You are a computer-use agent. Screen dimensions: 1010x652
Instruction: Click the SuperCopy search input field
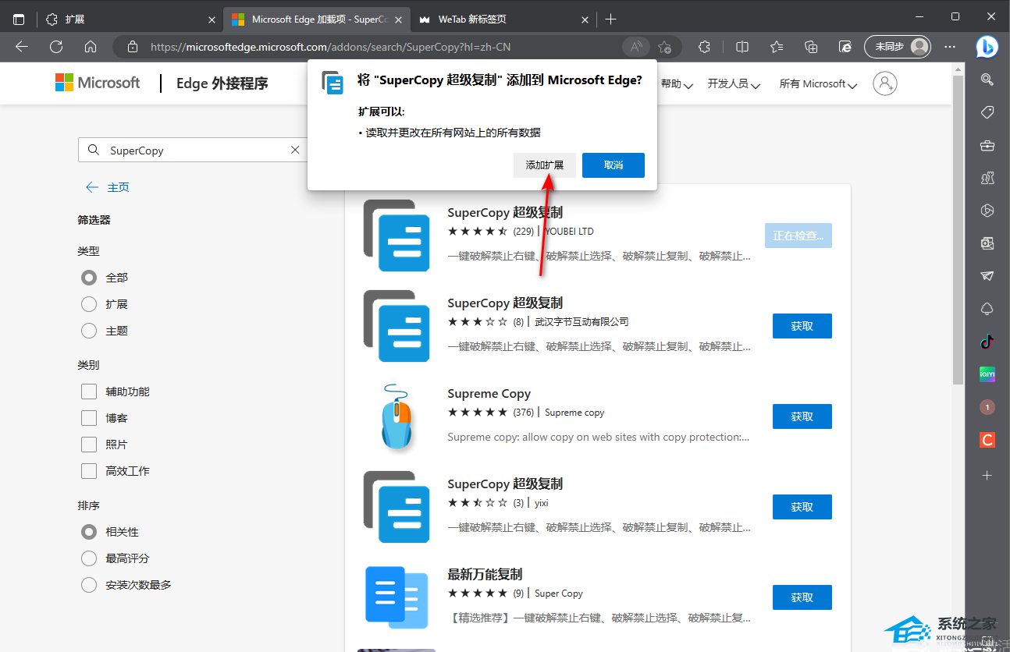click(194, 150)
